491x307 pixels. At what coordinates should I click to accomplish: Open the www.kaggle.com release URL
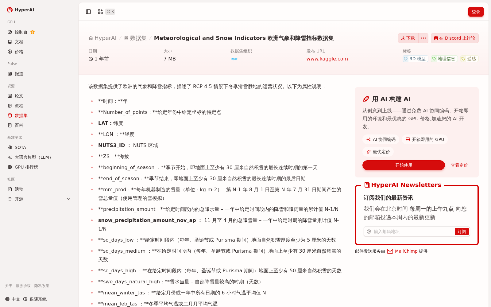327,59
